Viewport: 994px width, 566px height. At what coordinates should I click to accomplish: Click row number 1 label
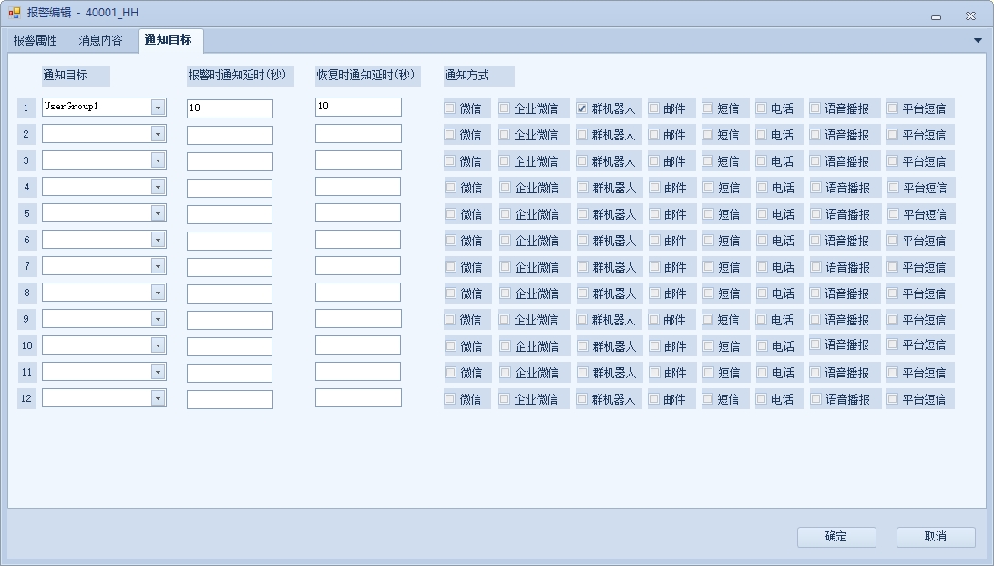[x=26, y=108]
